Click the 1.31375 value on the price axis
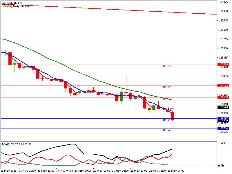Screen dimensions: 232x174 pos(223,2)
